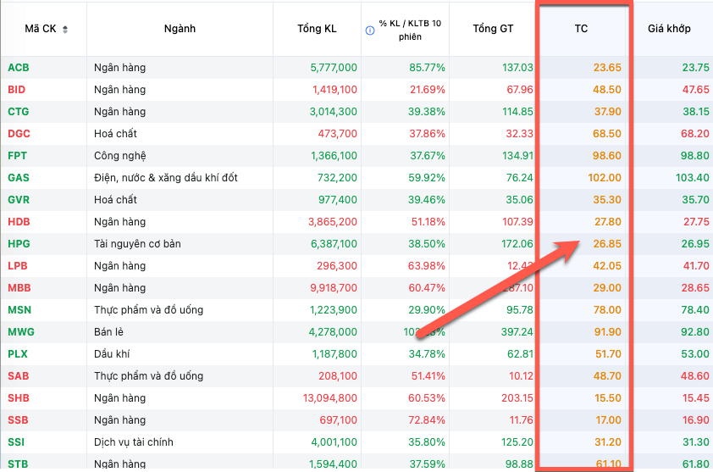Screen dimensions: 713x472
Task: Click the Dầu khí industry cell
Action: point(112,354)
